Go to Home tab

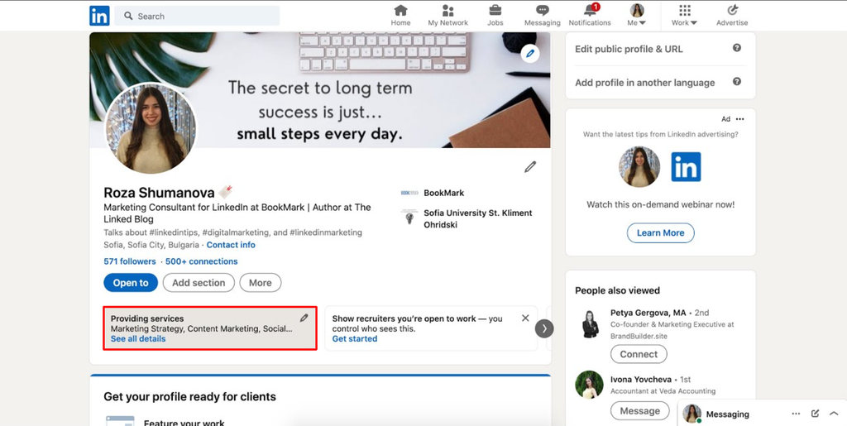point(401,16)
